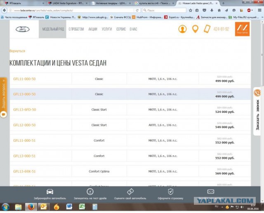Viewport: 264px width, 213px height.
Task: Open the СЕРВИС menu item
Action: click(121, 29)
